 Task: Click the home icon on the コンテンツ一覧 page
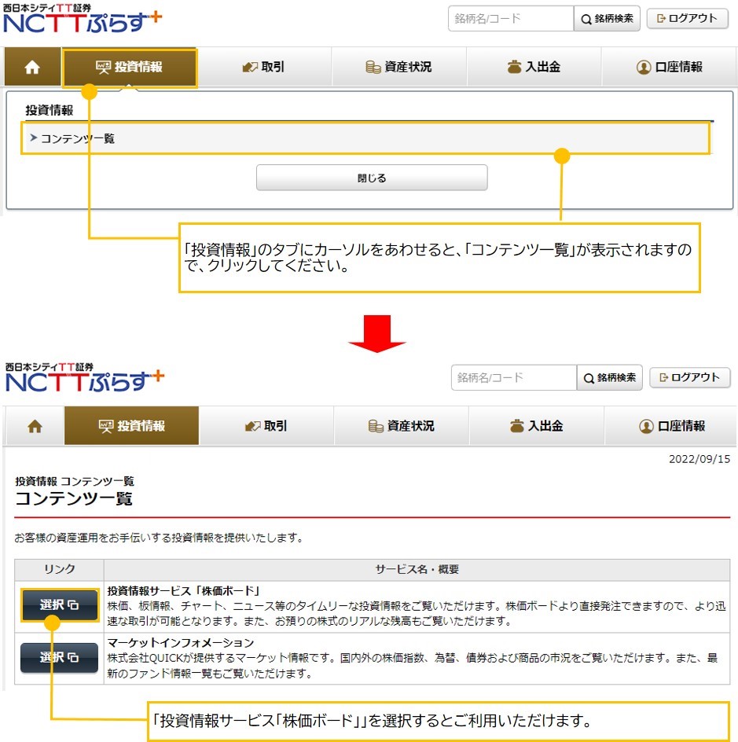click(35, 426)
